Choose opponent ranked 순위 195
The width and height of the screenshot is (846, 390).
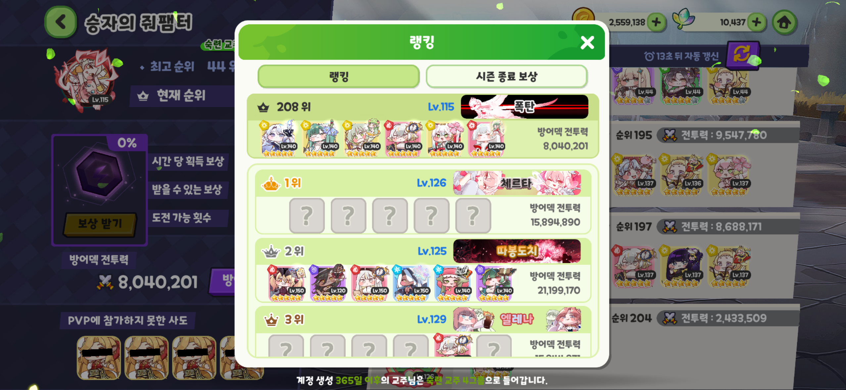(x=705, y=162)
